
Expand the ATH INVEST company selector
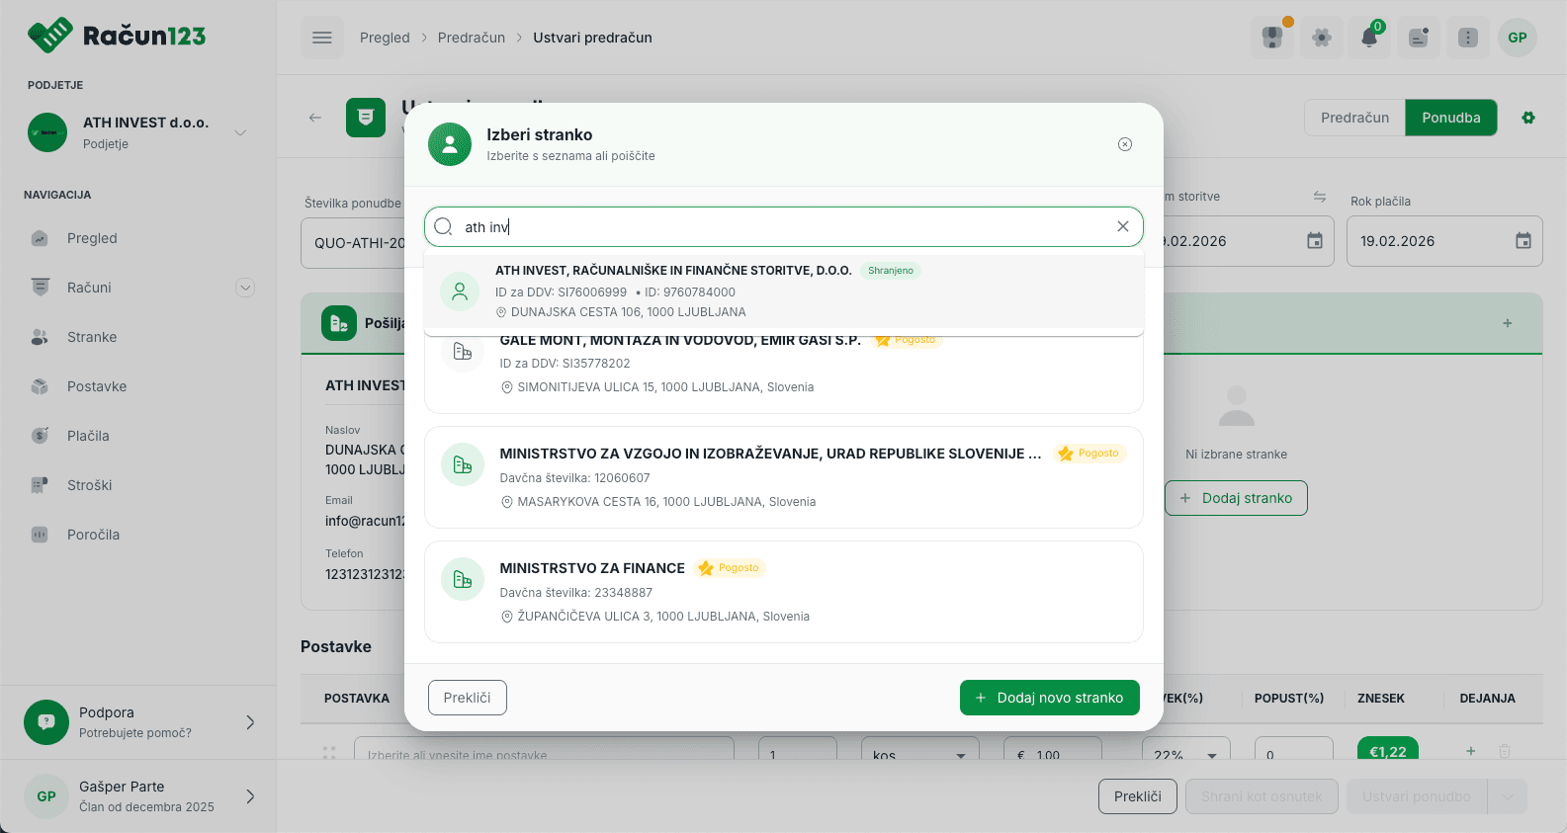240,132
